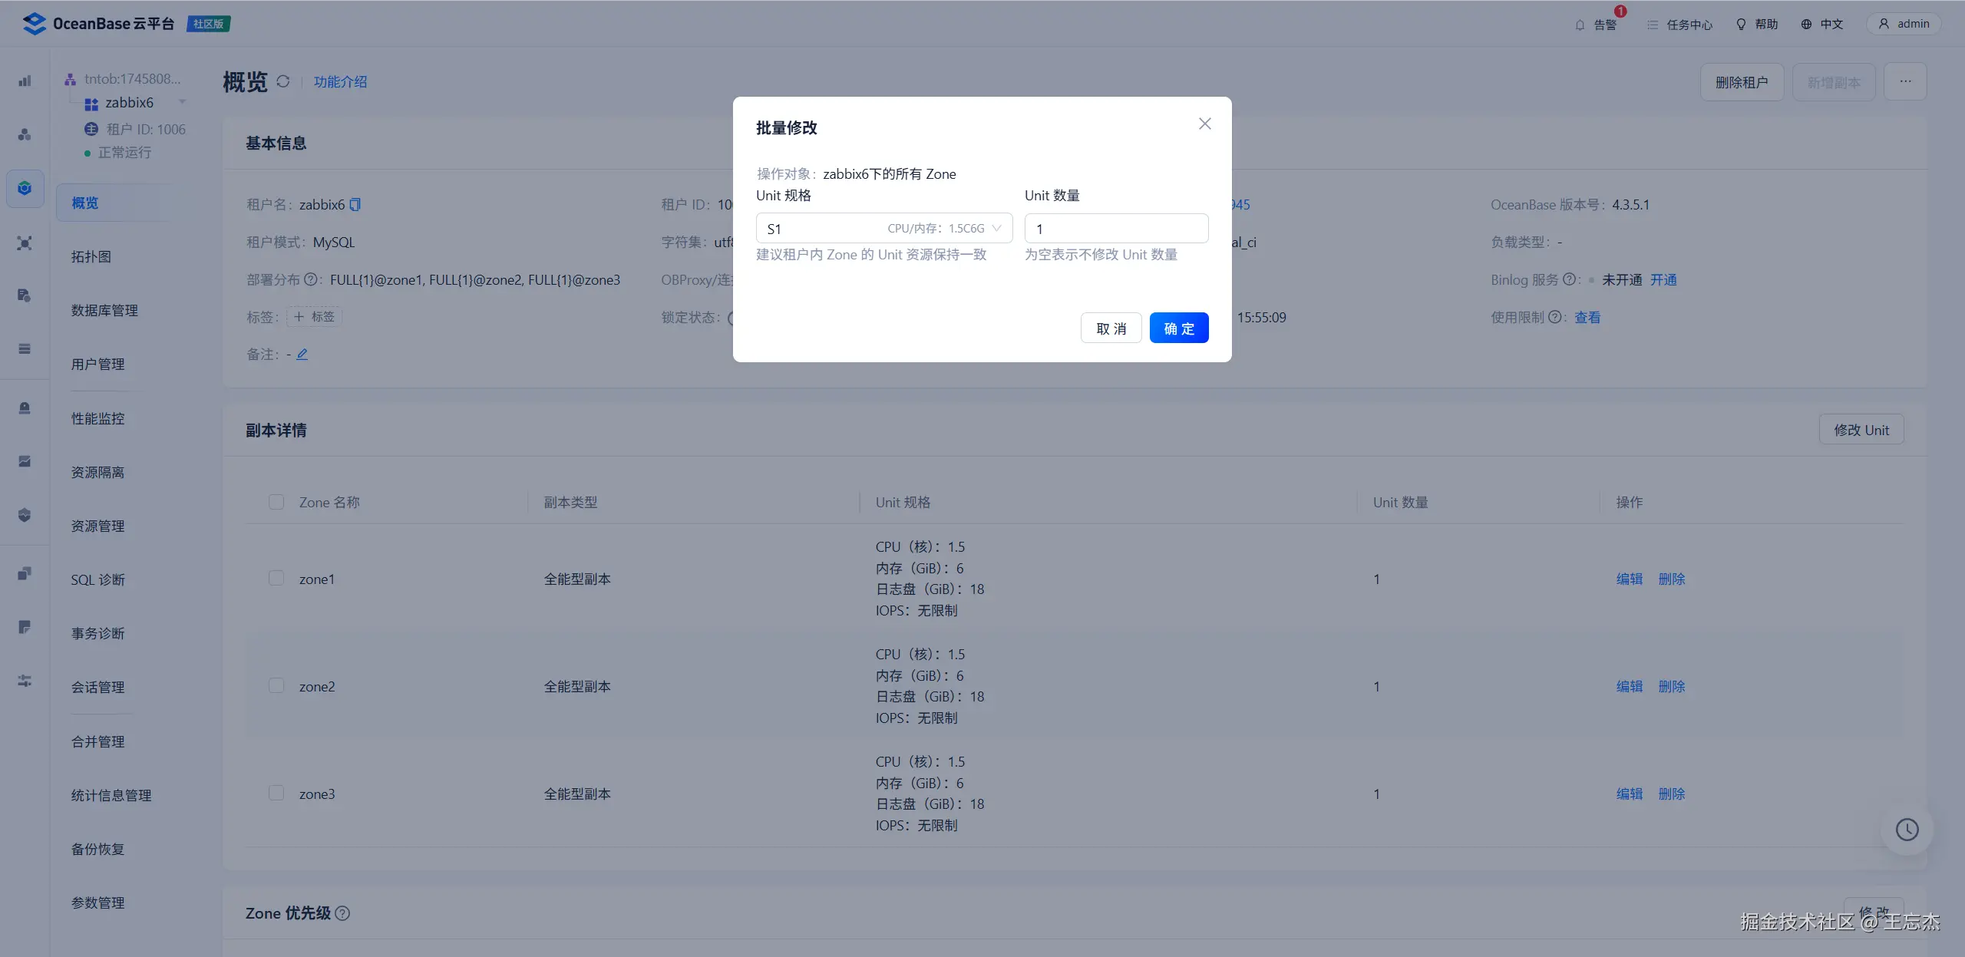Click the help icon next to Zone 优先级
Viewport: 1965px width, 957px height.
(343, 913)
